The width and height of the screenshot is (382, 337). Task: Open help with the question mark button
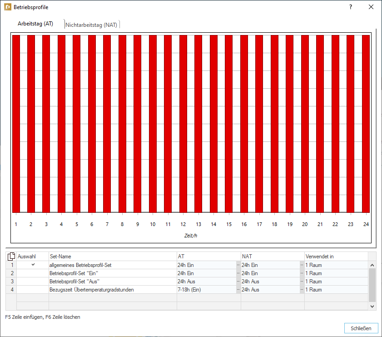[351, 7]
